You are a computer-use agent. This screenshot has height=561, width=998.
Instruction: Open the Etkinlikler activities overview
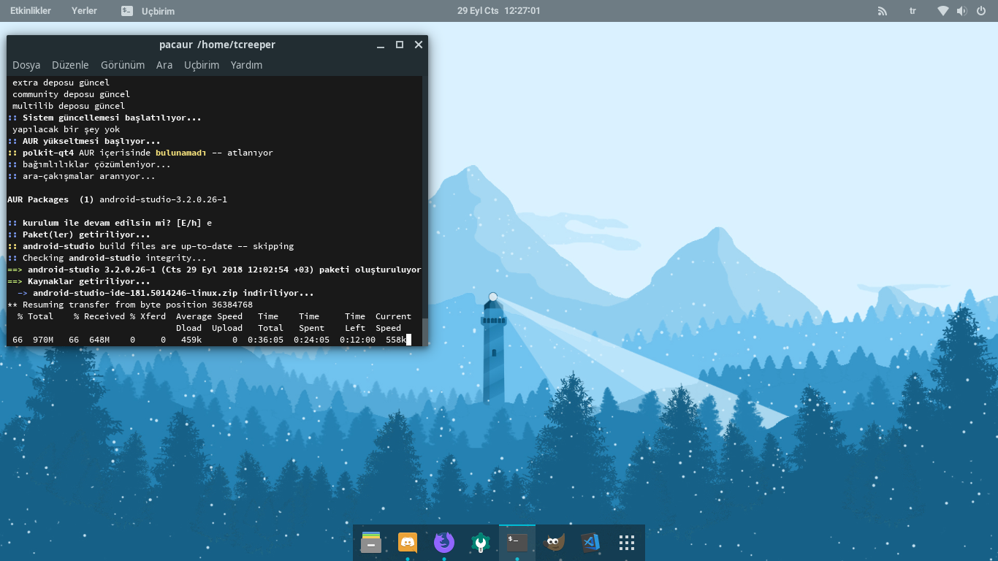[31, 11]
